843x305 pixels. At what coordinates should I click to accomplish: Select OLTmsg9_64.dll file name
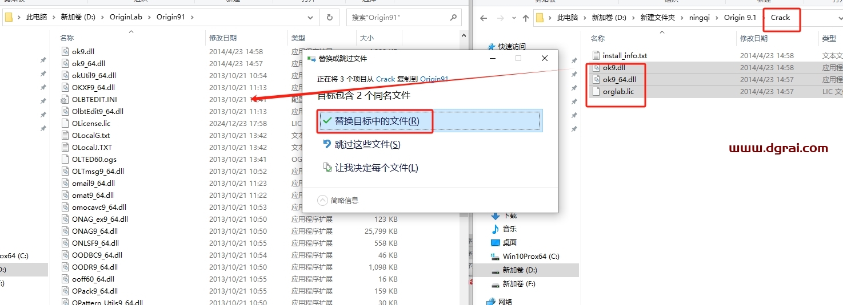(x=98, y=171)
